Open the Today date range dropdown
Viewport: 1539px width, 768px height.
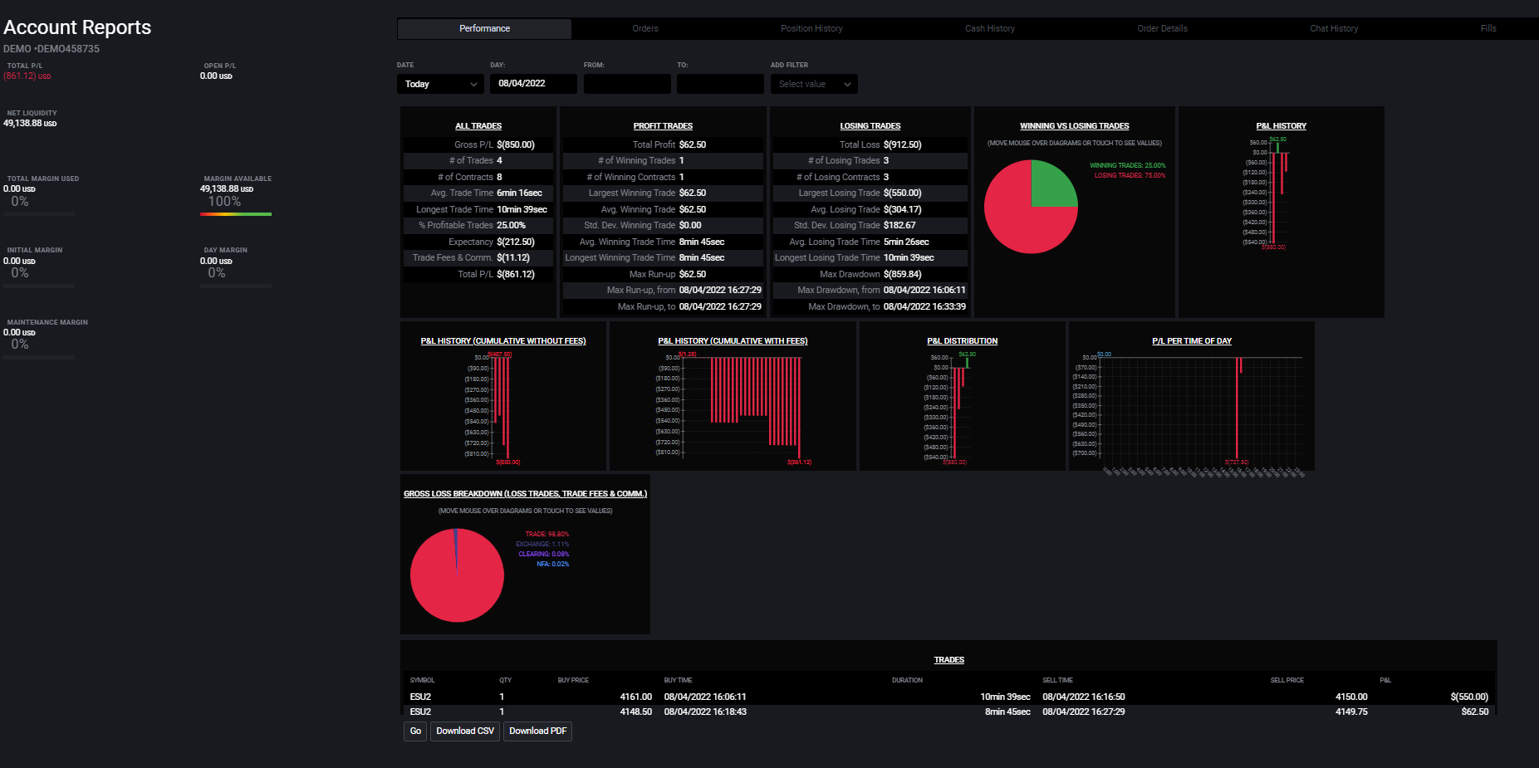pos(440,84)
